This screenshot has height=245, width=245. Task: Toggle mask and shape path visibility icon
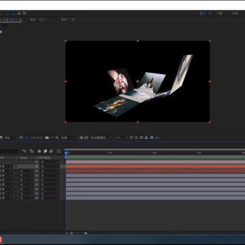click(26, 137)
